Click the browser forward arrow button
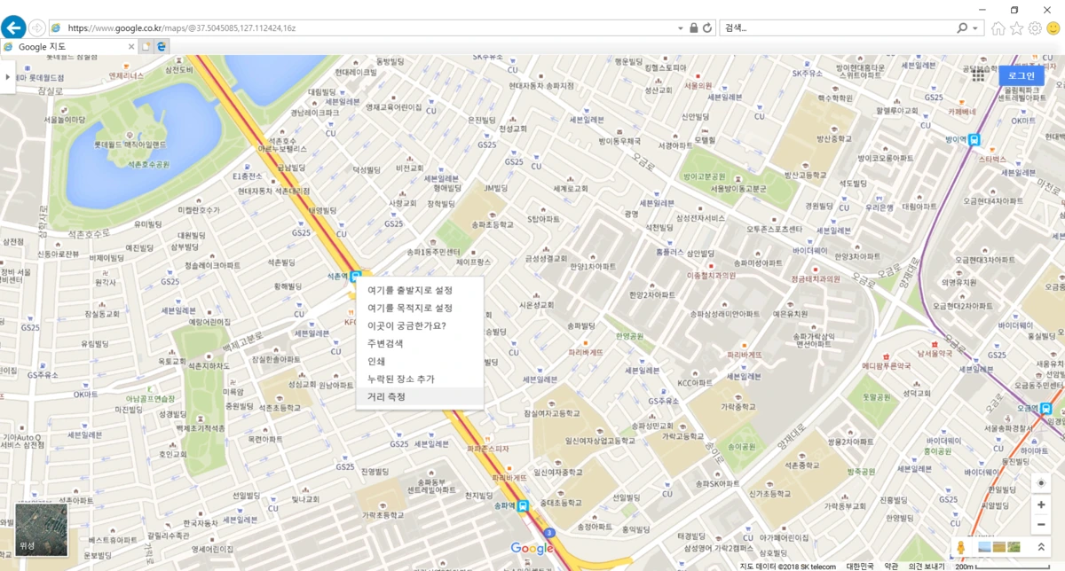The image size is (1065, 571). coord(37,28)
